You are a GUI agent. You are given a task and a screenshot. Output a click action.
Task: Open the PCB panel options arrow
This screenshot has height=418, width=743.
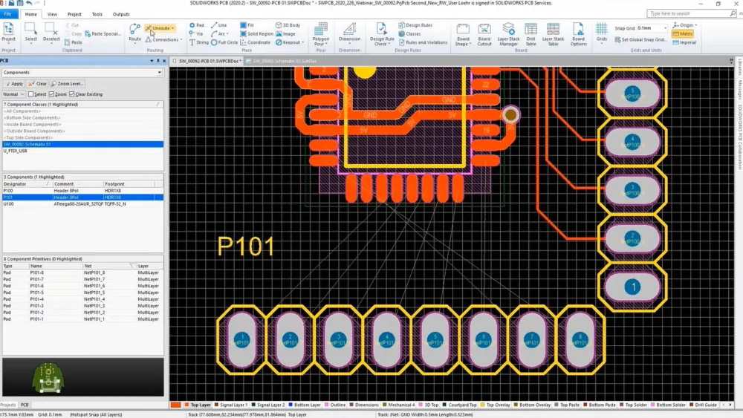[152, 61]
